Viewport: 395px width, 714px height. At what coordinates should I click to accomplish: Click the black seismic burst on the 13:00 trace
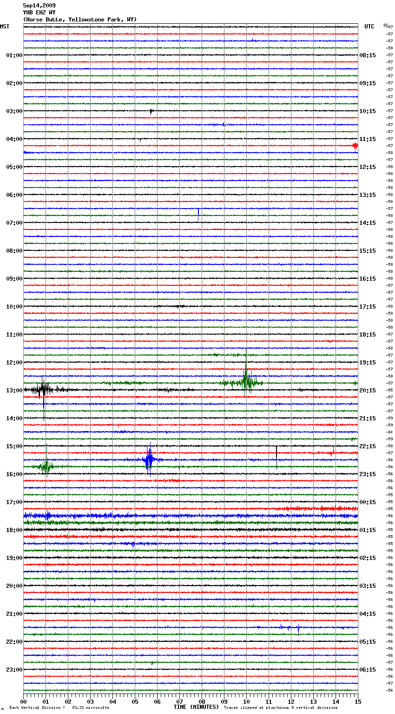coord(43,390)
